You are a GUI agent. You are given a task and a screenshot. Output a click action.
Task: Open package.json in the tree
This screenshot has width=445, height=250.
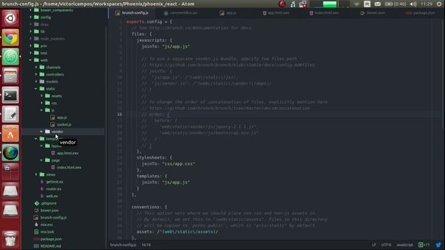coord(51,239)
